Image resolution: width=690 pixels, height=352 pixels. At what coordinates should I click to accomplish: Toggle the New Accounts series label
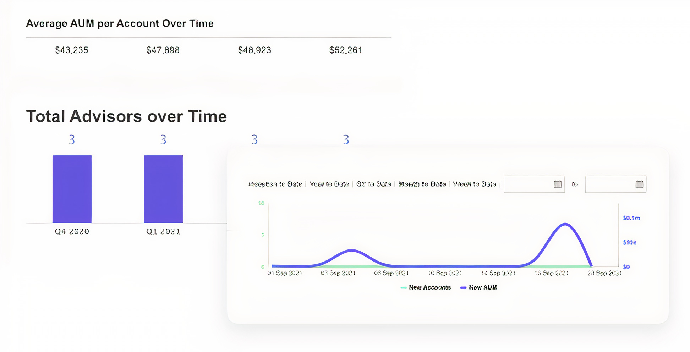[x=429, y=288]
